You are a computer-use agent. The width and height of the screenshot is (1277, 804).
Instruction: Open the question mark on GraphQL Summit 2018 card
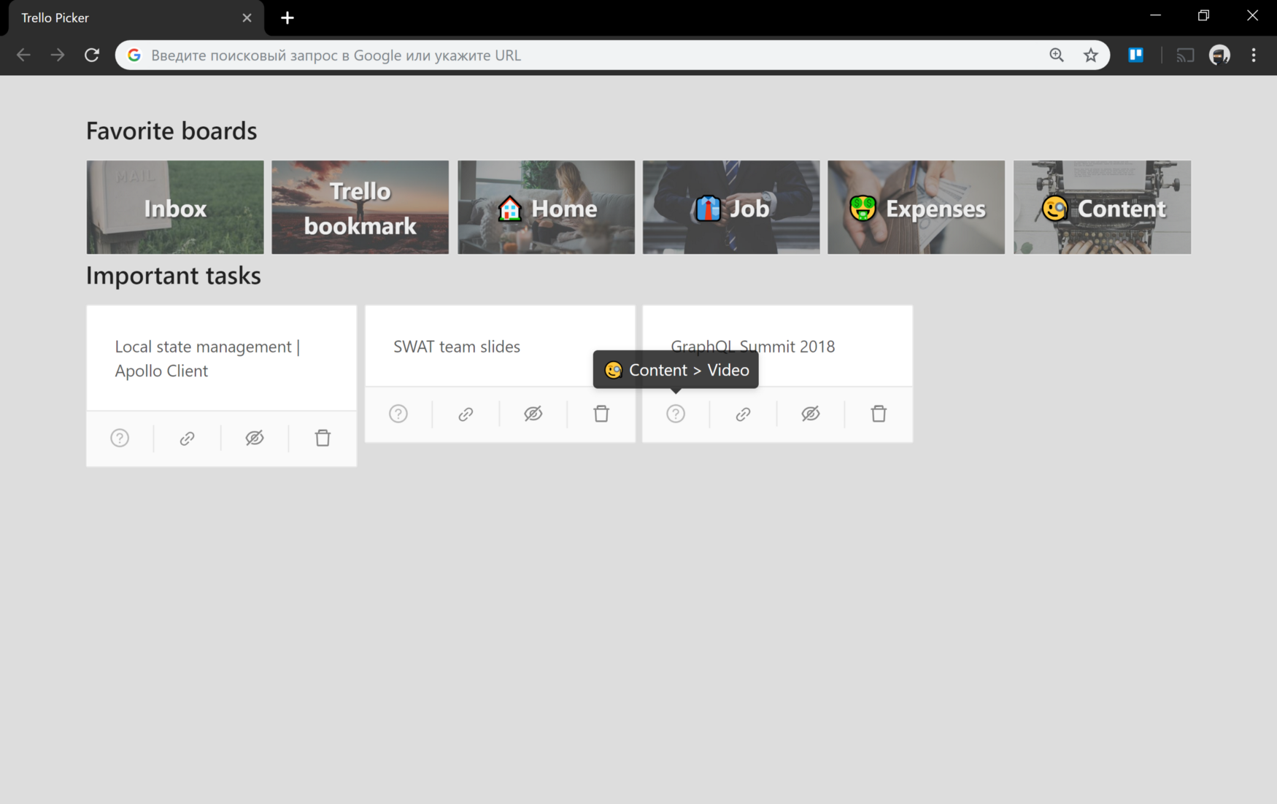(676, 414)
